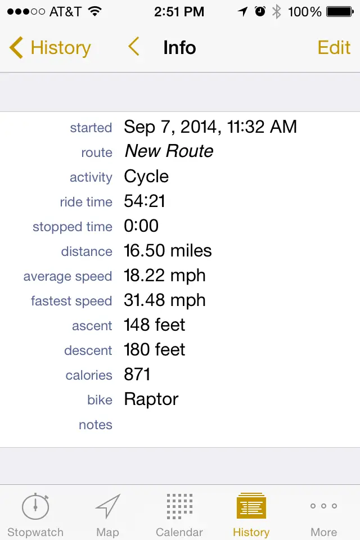This screenshot has width=360, height=540.
Task: Select the History list icon
Action: (251, 506)
